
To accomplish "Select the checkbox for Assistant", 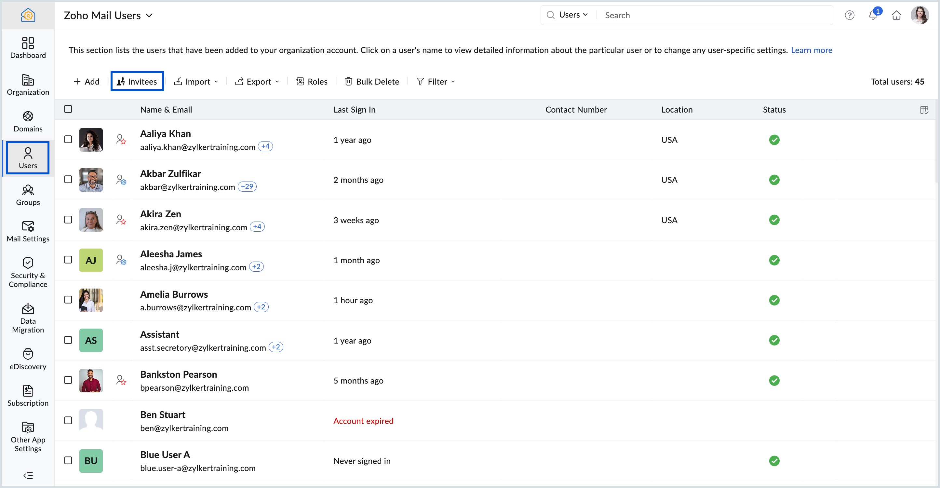I will click(68, 340).
